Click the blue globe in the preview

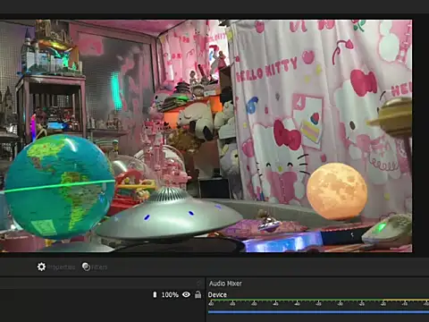click(59, 187)
